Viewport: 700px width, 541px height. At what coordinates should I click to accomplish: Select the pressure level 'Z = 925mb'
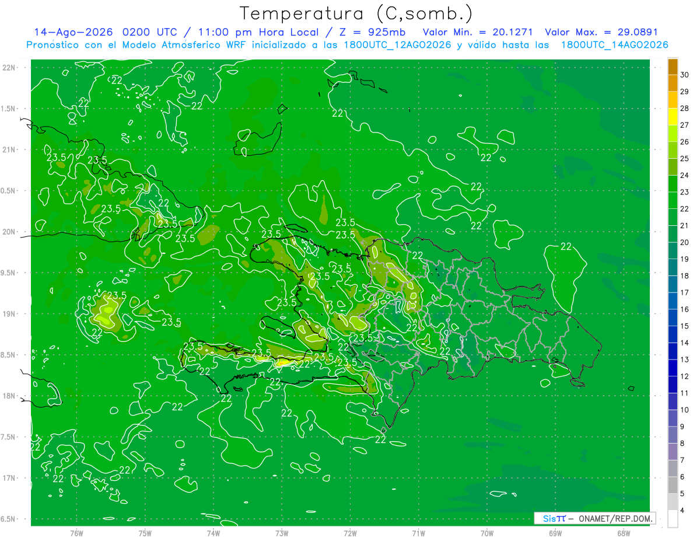[373, 32]
